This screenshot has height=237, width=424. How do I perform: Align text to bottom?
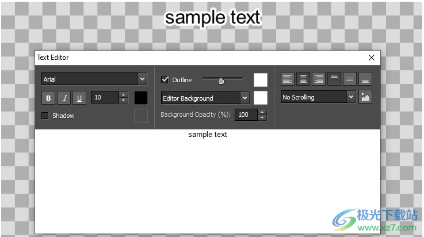(x=365, y=79)
